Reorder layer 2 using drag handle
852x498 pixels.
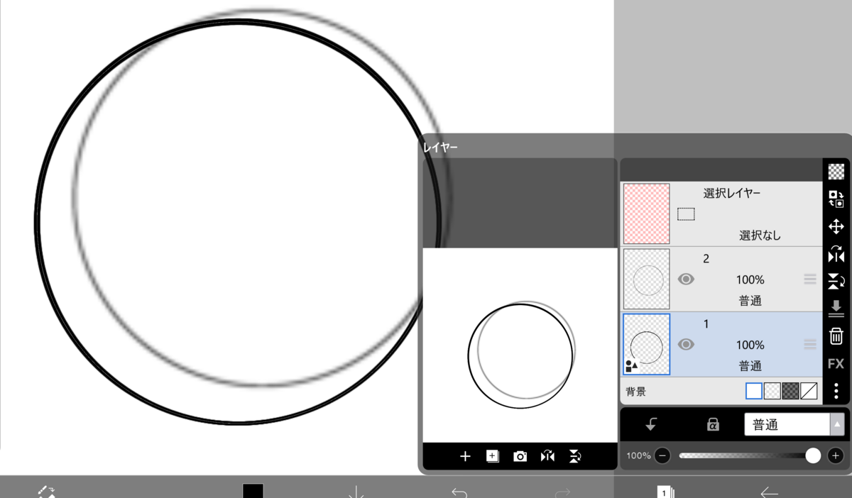click(x=810, y=280)
